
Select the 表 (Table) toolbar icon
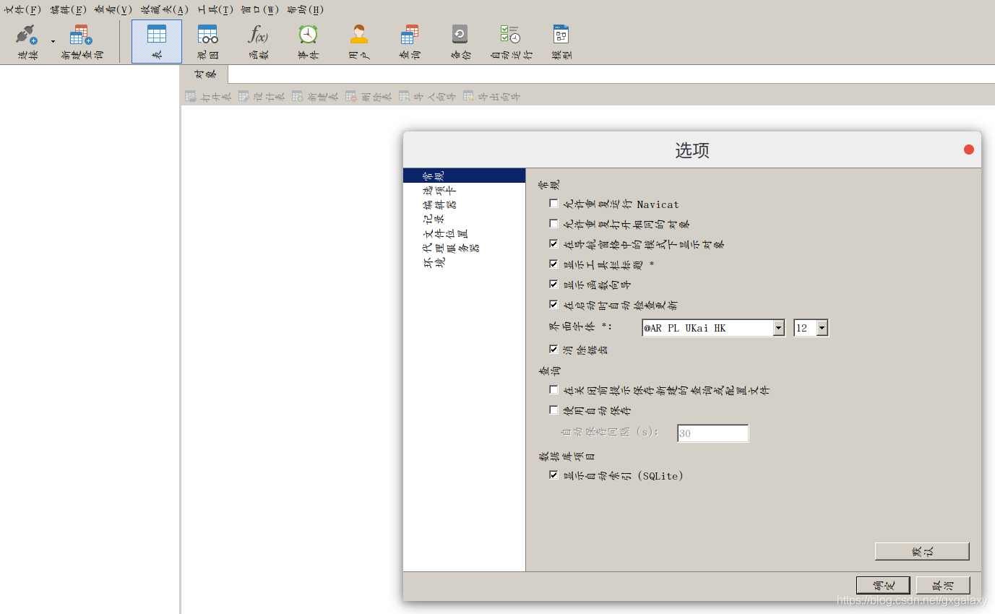(x=157, y=34)
